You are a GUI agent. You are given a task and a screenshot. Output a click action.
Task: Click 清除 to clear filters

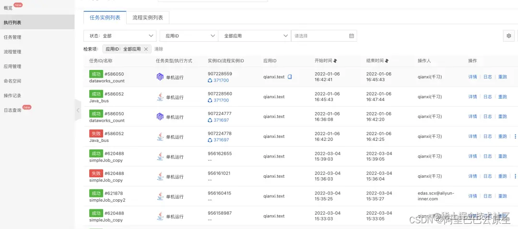click(159, 49)
